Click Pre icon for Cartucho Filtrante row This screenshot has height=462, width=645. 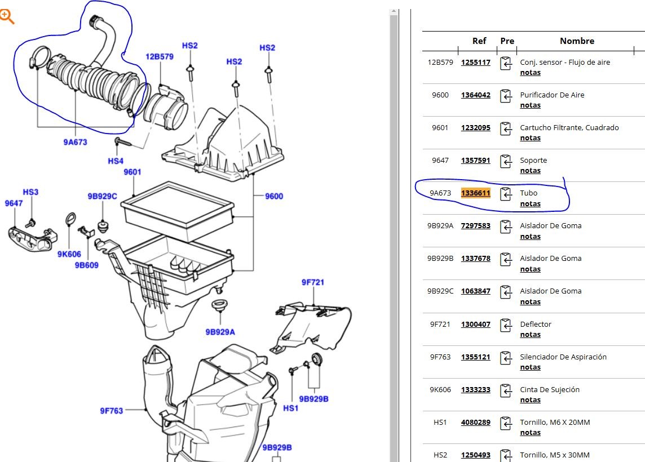coord(506,128)
